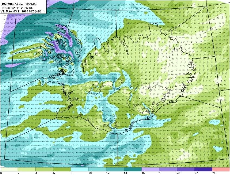Select the teal 10–12 legend swatch
This screenshot has height=175, width=230.
(x=97, y=169)
